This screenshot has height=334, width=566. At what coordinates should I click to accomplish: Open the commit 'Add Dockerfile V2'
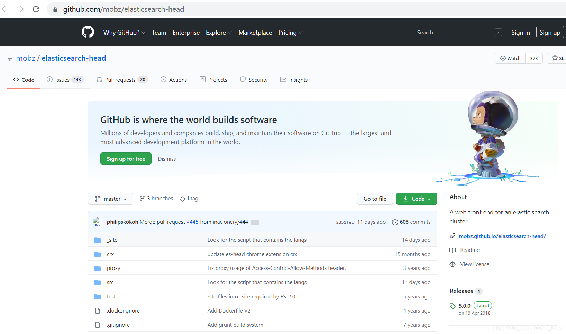point(229,311)
